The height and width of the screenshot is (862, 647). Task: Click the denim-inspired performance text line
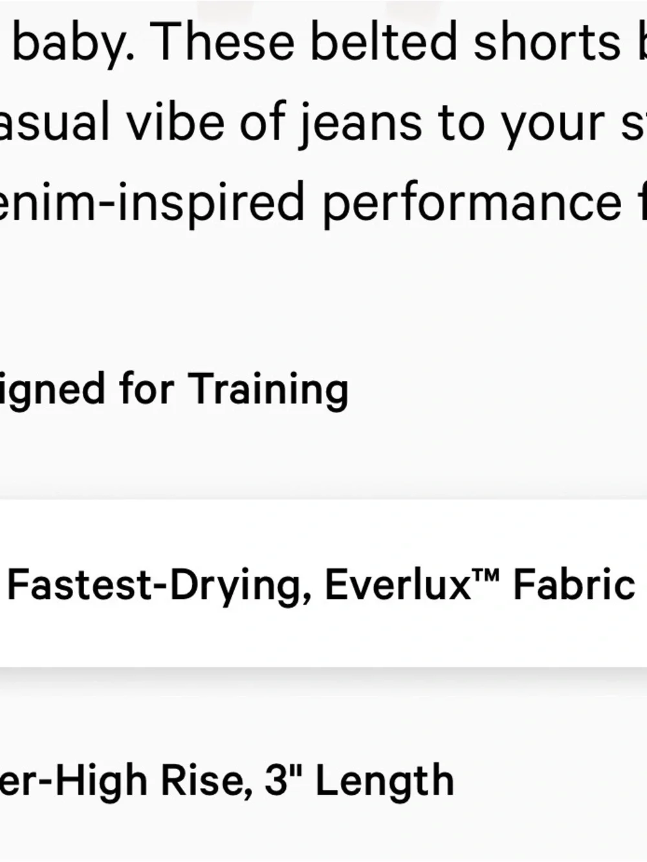323,202
